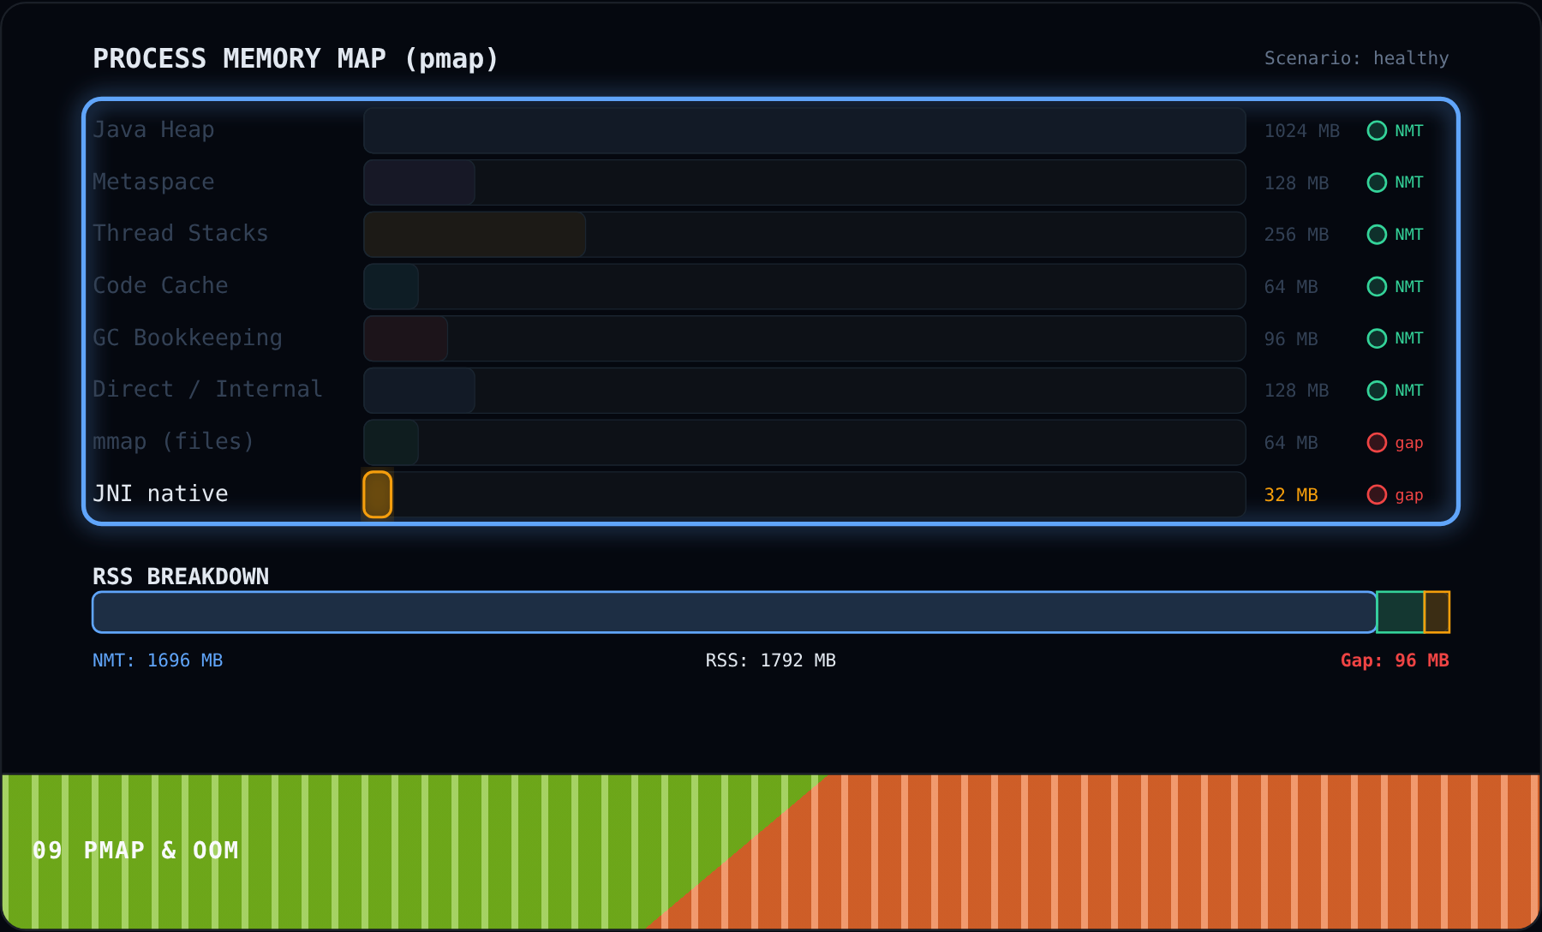Image resolution: width=1542 pixels, height=932 pixels.
Task: Click the PROCESS MEMORY MAP (pmap) title
Action: tap(296, 58)
